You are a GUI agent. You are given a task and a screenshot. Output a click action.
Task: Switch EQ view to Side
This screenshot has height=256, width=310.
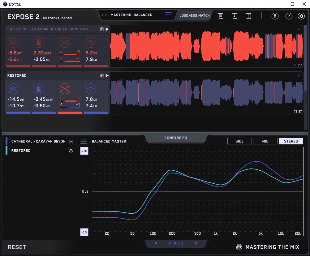(239, 141)
